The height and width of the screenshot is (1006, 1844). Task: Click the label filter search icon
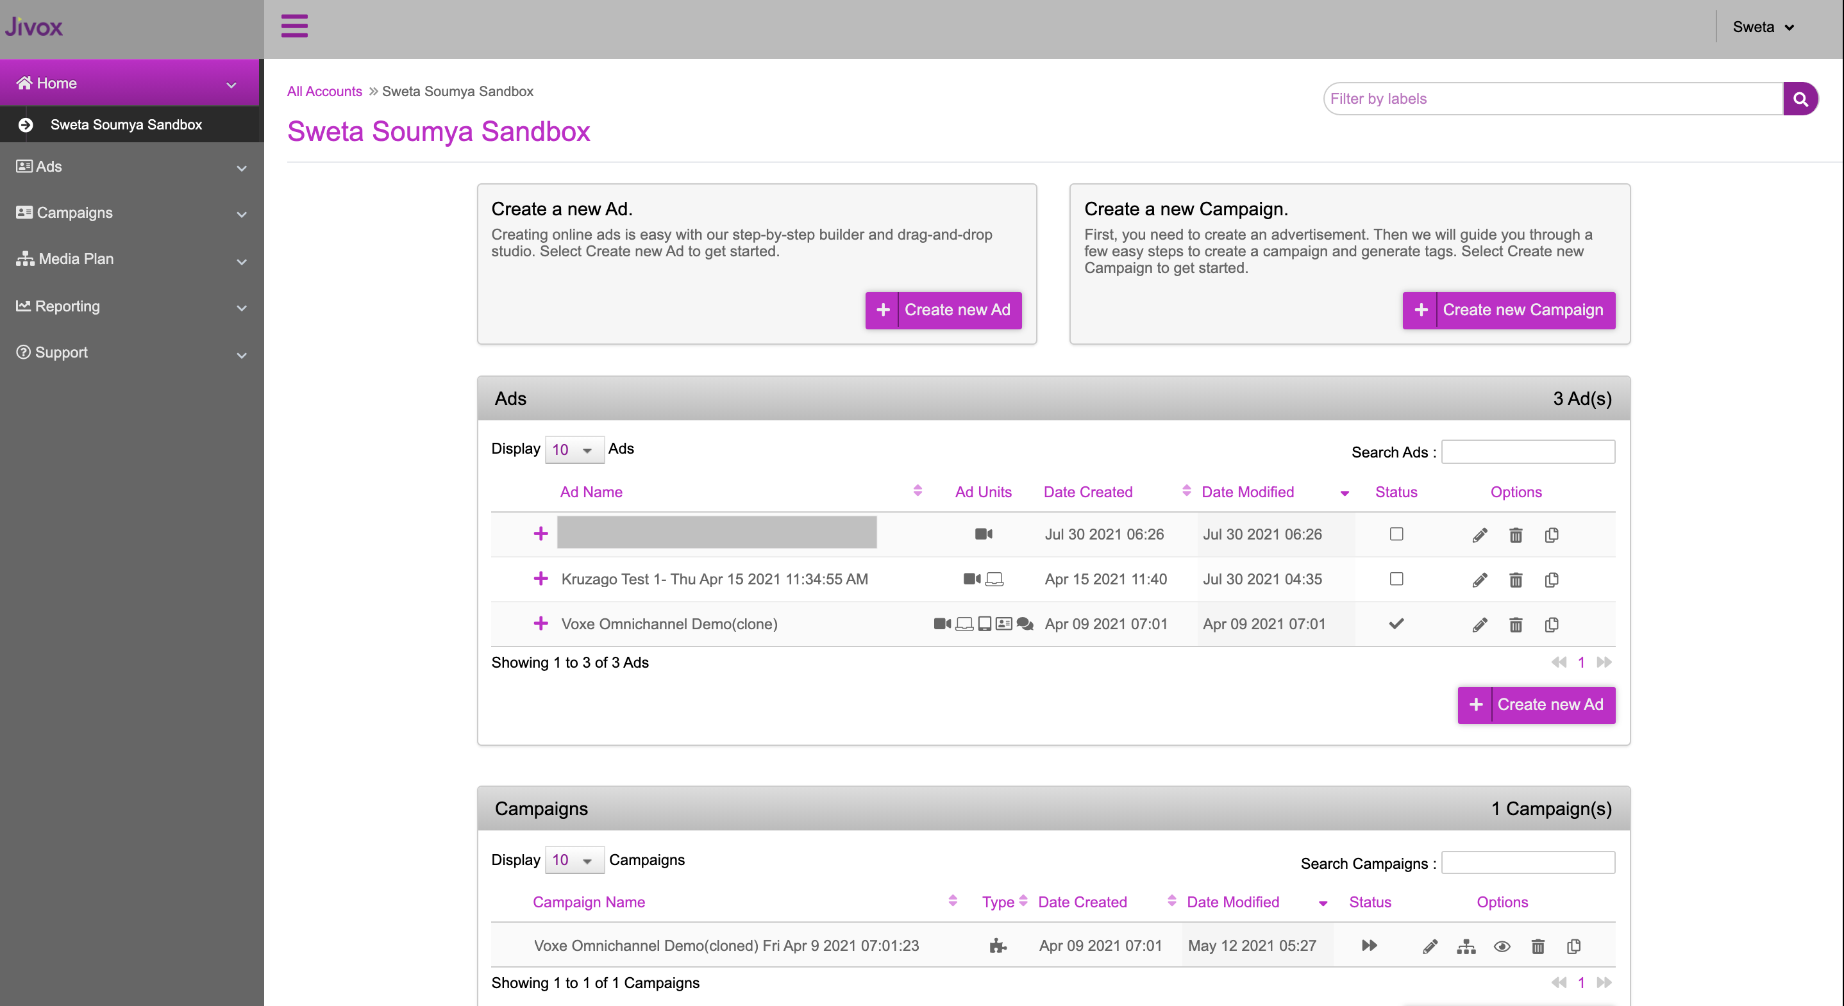click(x=1800, y=99)
